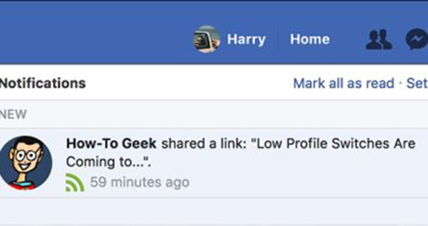Click the divider between Harry and Home

[278, 39]
